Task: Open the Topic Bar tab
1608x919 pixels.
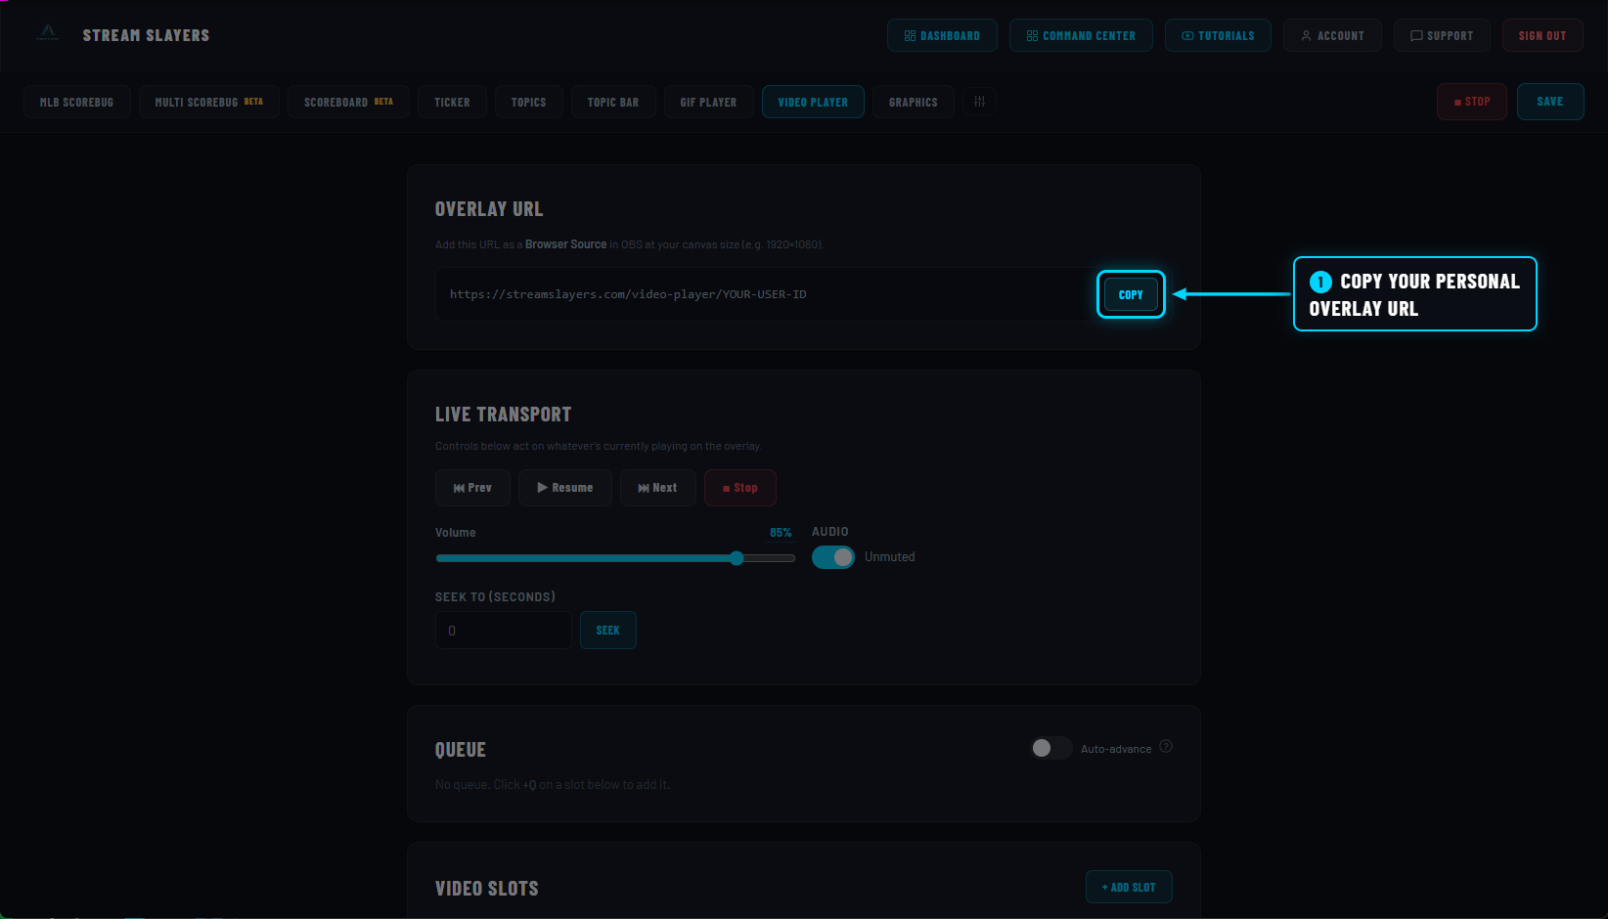Action: 613,102
